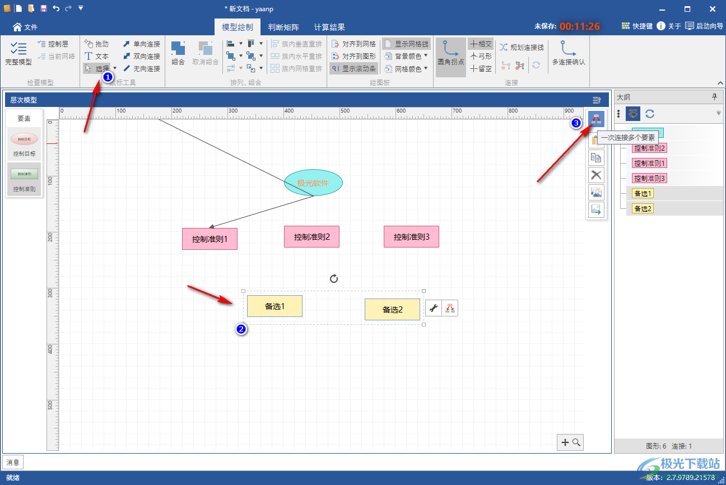Screen dimensions: 726x485
Task: Click the copy icon in canvas toolbar
Action: click(596, 158)
